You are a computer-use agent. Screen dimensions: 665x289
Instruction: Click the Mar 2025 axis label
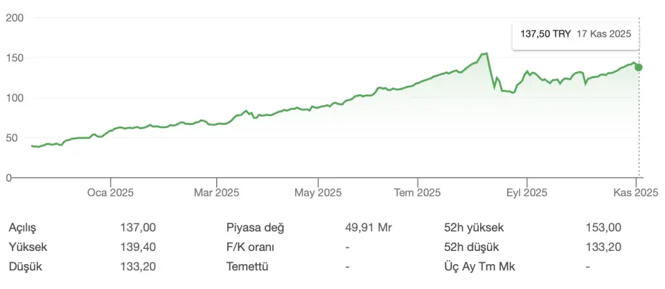click(x=217, y=192)
